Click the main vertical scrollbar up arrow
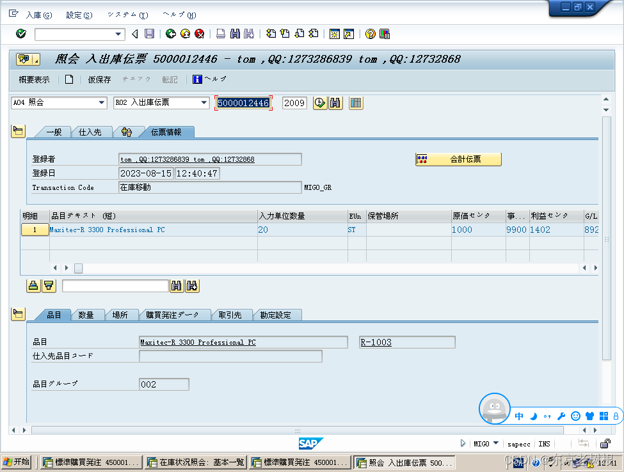 coord(606,99)
